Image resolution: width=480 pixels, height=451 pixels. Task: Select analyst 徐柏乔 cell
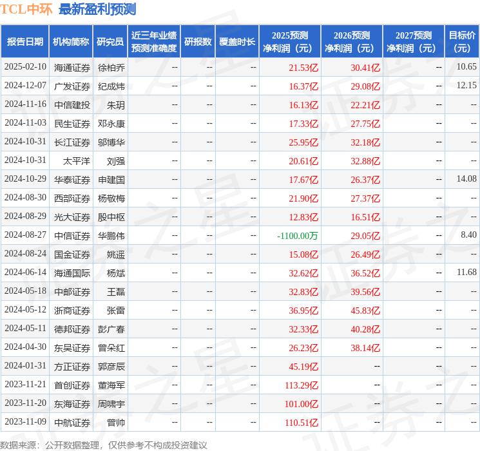111,68
